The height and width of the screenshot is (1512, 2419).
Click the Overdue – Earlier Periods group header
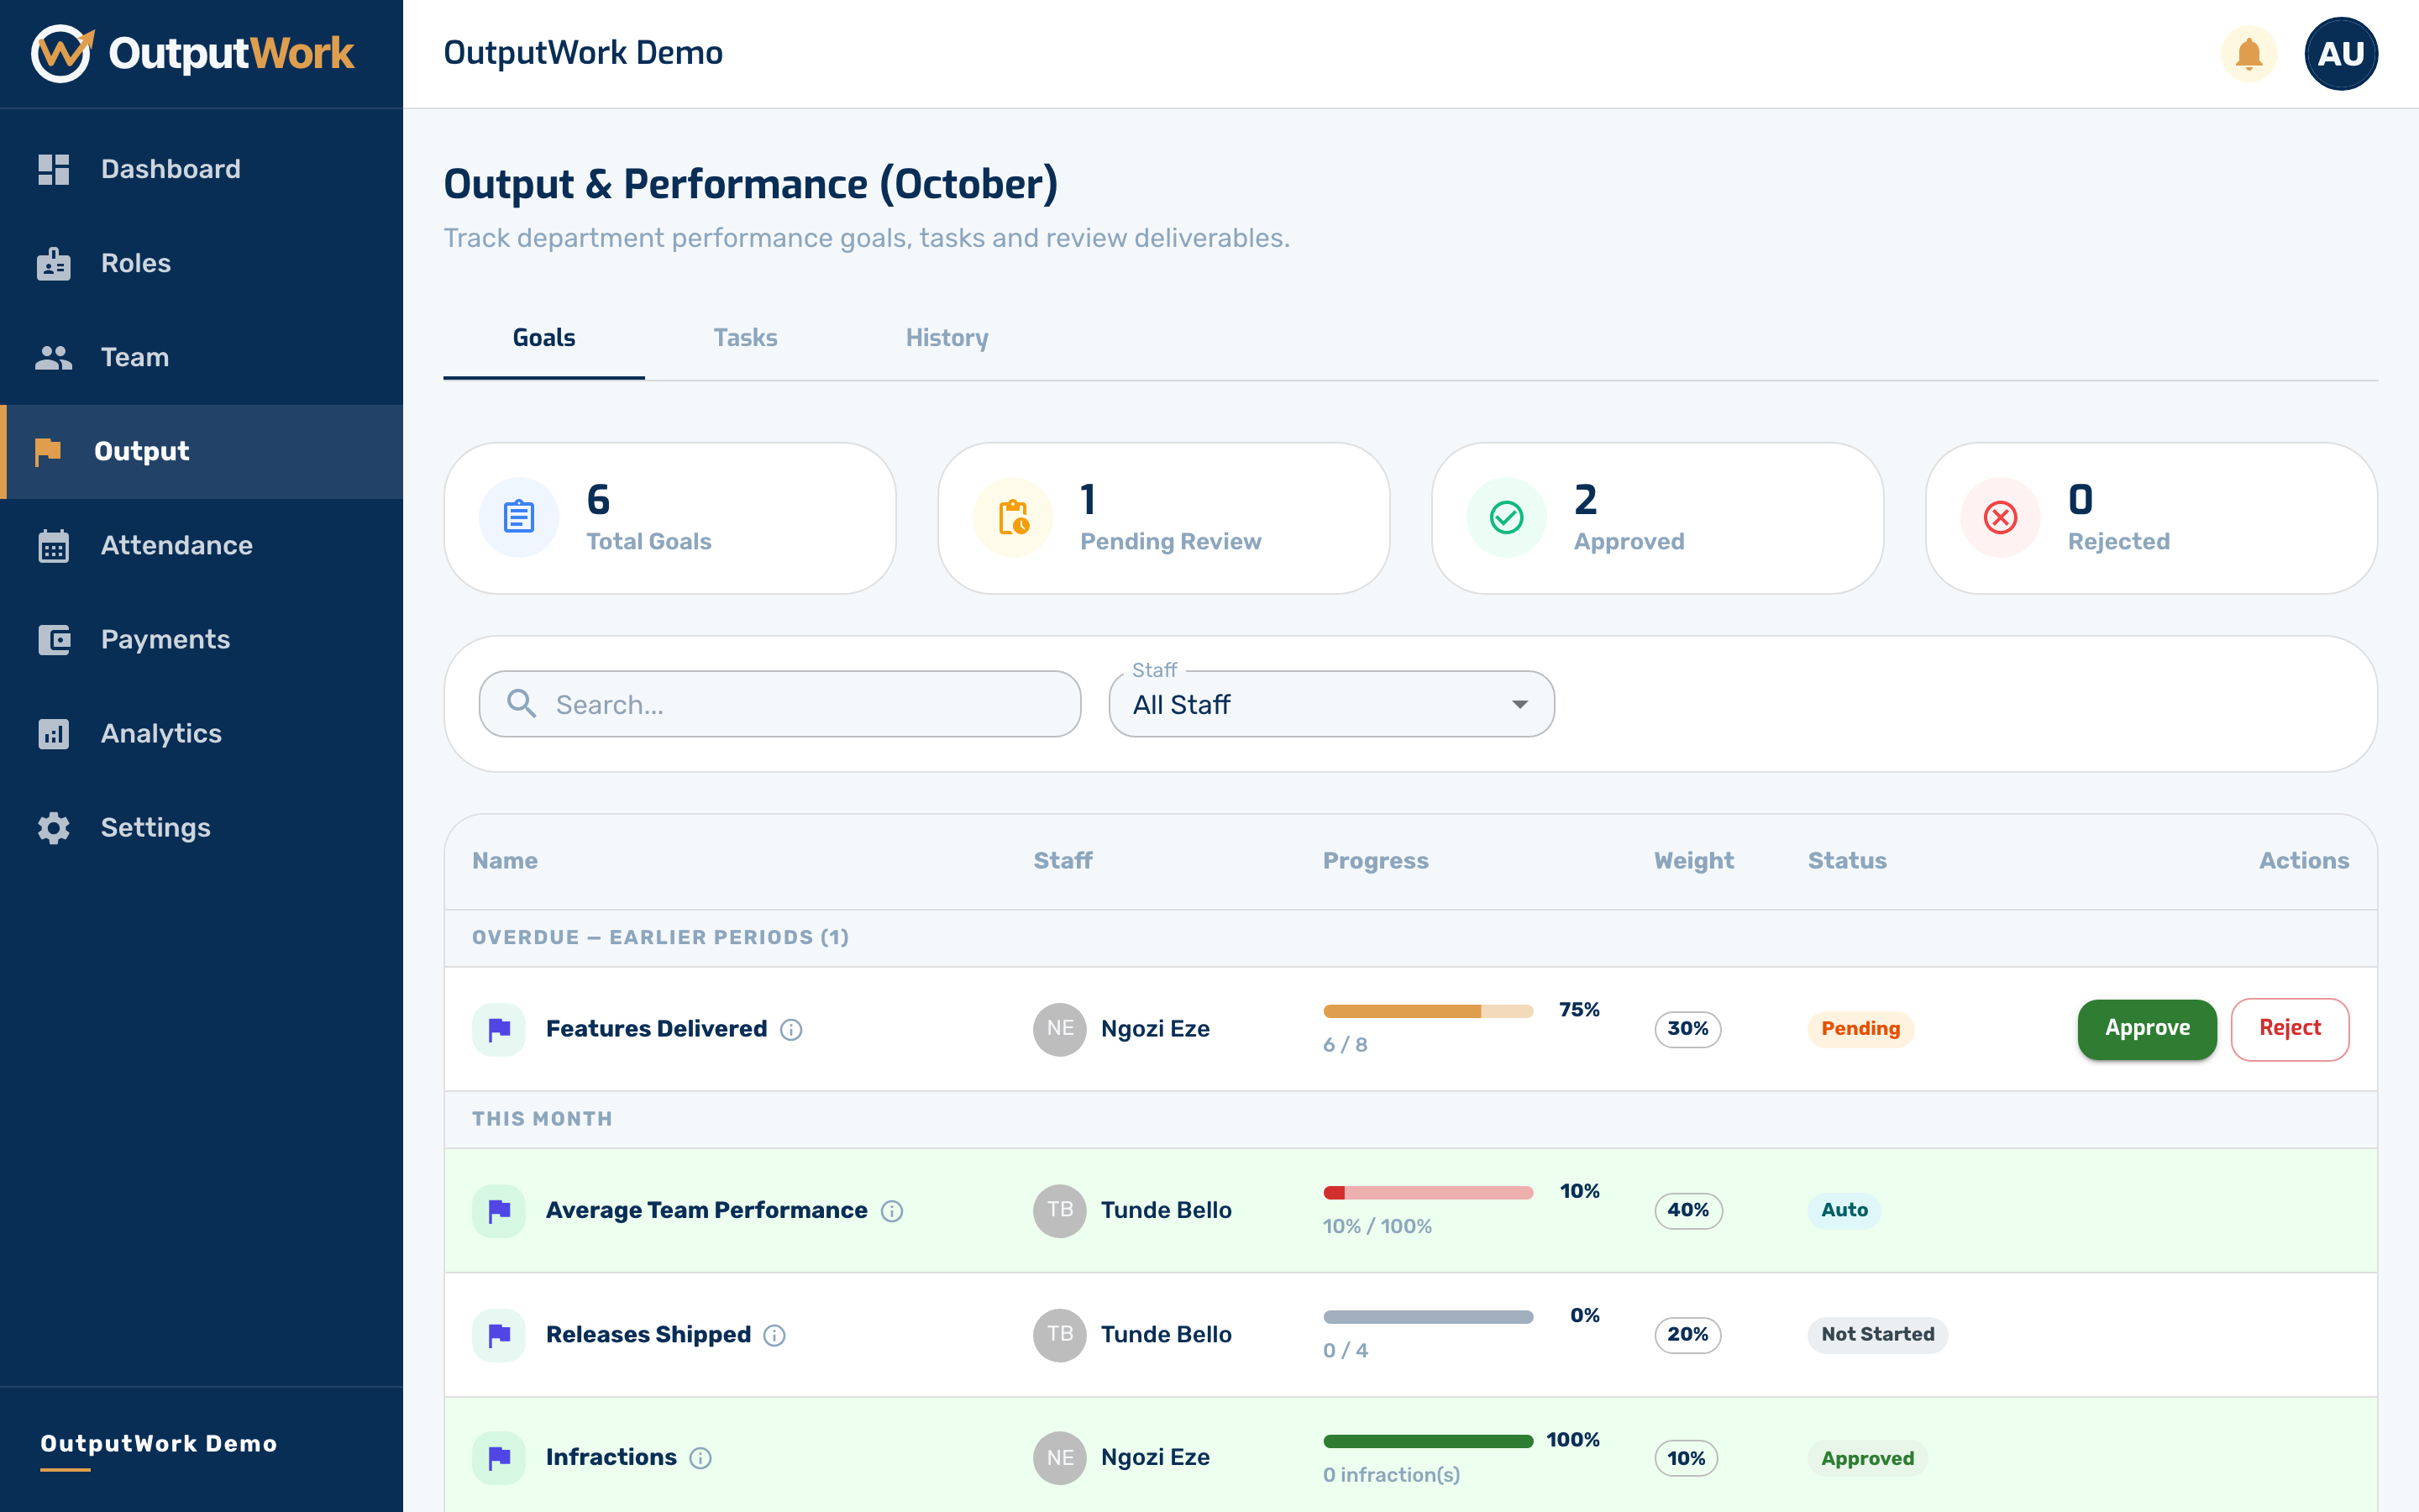1410,937
